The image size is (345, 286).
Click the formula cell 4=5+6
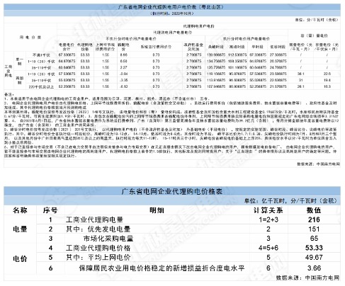coord(268,248)
